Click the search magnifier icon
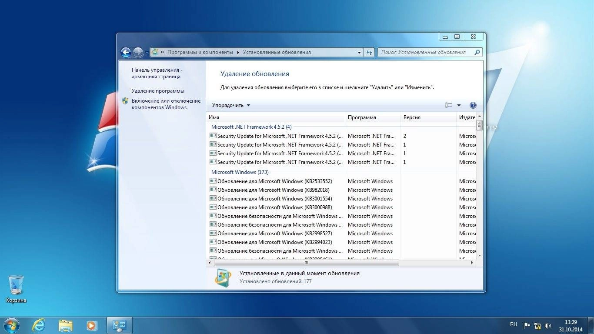Viewport: 594px width, 334px height. pyautogui.click(x=477, y=52)
